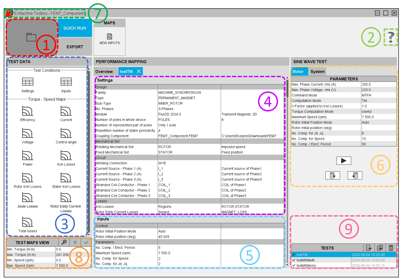Switch to the System tab

[x=317, y=72]
